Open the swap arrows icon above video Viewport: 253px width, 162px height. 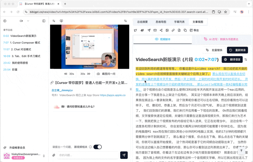pos(54,21)
